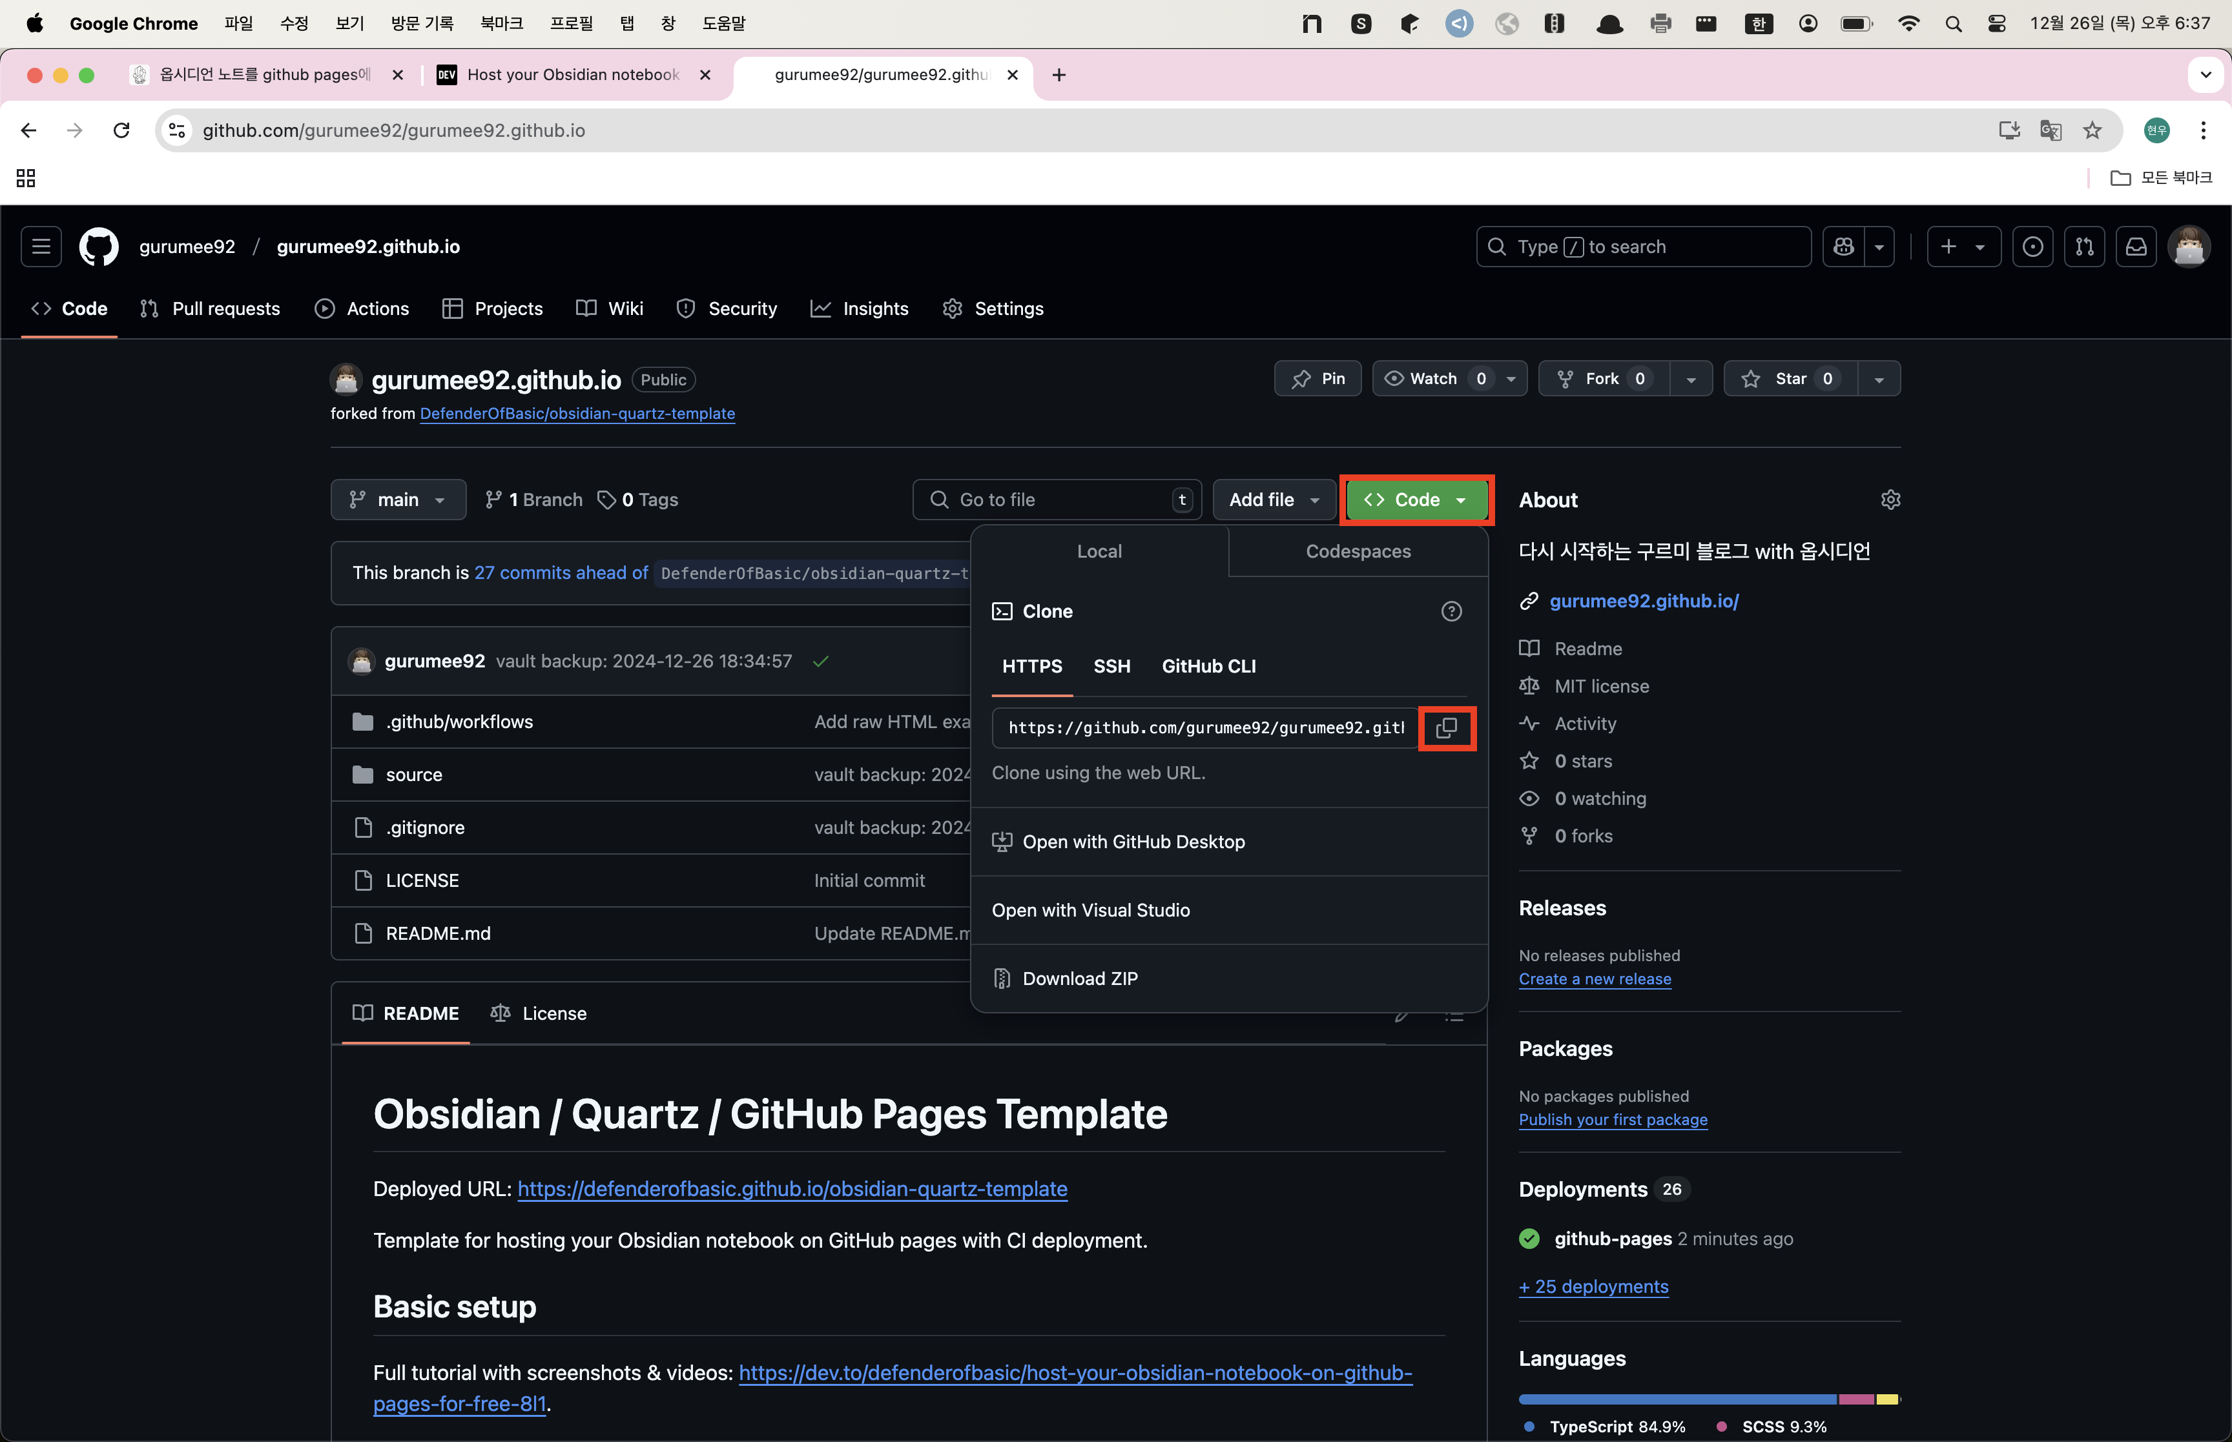Click the Google Translate icon in address bar
This screenshot has height=1442, width=2232.
pos(2051,130)
